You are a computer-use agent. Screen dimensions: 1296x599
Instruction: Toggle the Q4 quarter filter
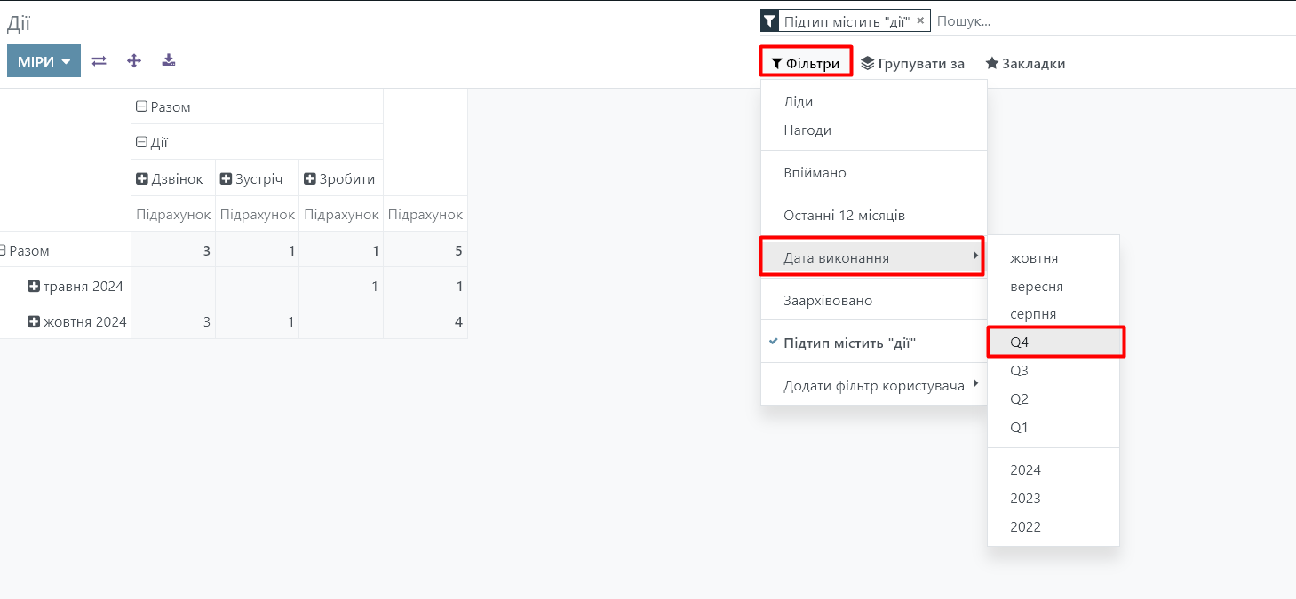1020,343
